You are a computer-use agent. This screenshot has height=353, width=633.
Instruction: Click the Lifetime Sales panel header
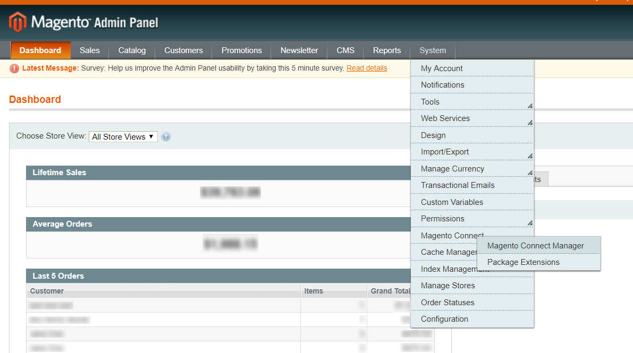[x=218, y=173]
